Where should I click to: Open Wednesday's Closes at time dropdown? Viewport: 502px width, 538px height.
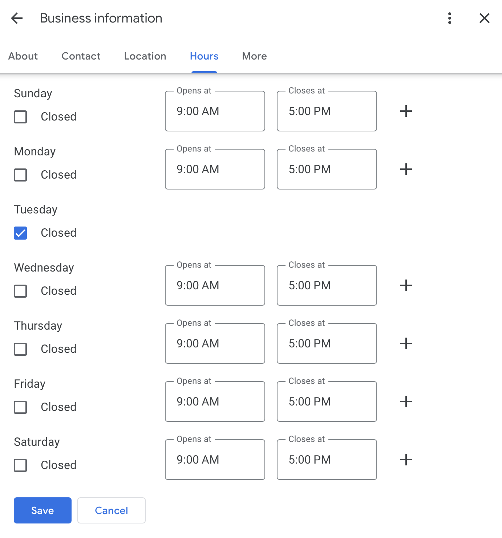[x=327, y=285]
